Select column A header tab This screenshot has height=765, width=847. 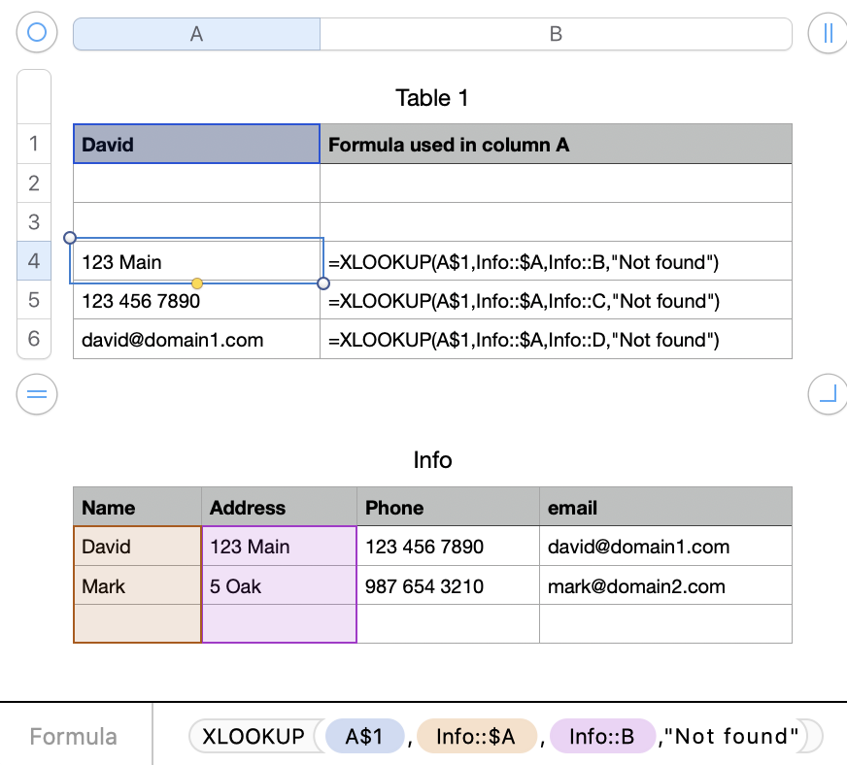196,34
